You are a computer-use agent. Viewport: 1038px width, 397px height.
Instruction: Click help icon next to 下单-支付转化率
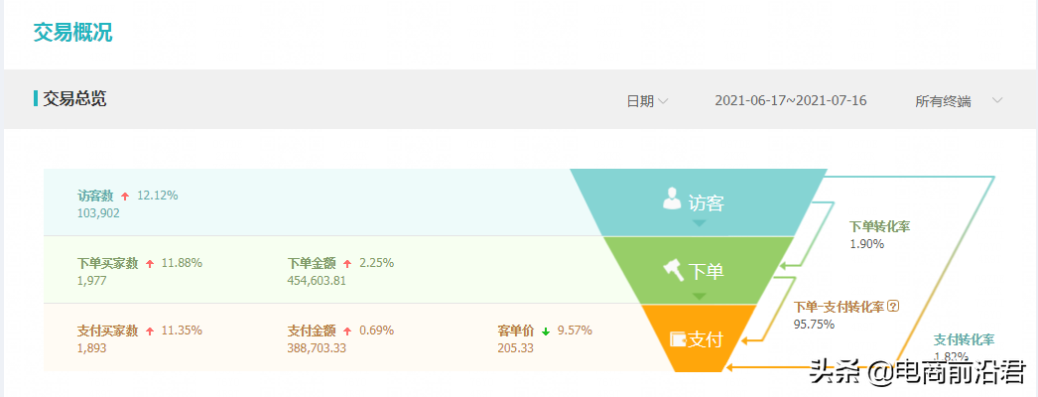893,307
